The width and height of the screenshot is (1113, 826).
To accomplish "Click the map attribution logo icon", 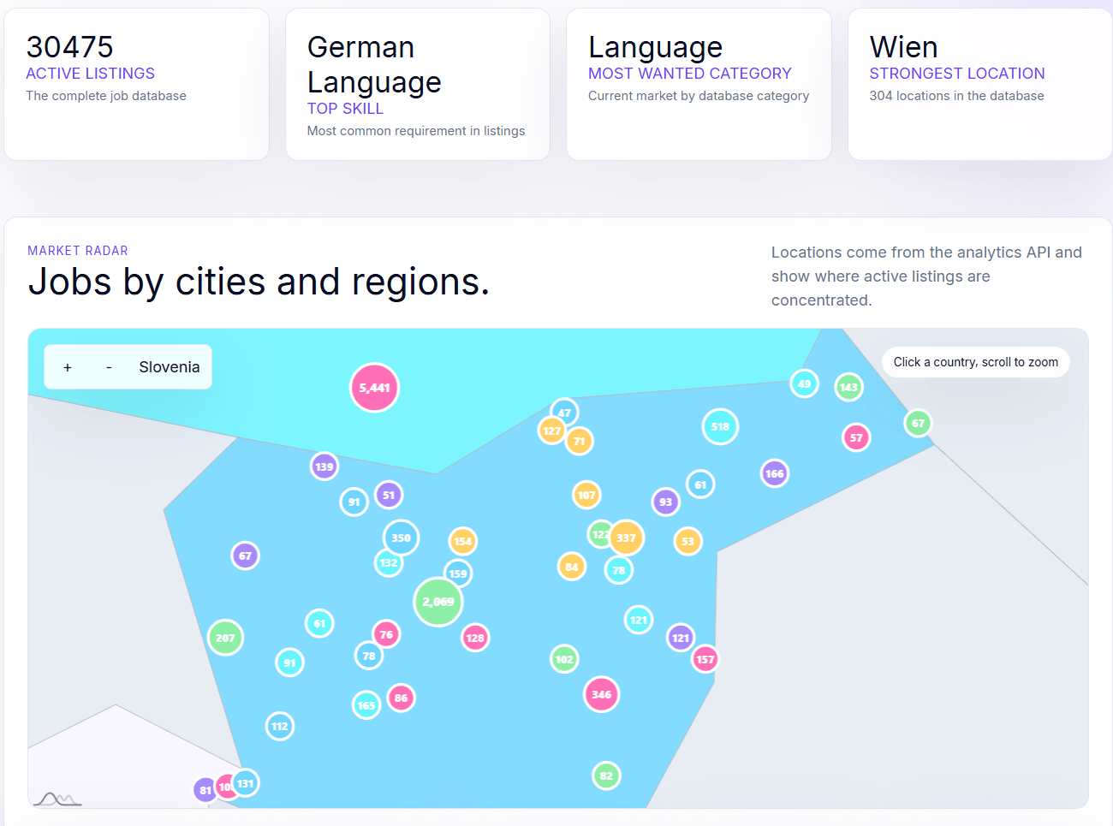I will click(57, 799).
